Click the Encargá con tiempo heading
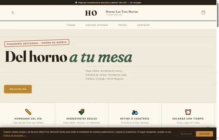 pos(188,119)
